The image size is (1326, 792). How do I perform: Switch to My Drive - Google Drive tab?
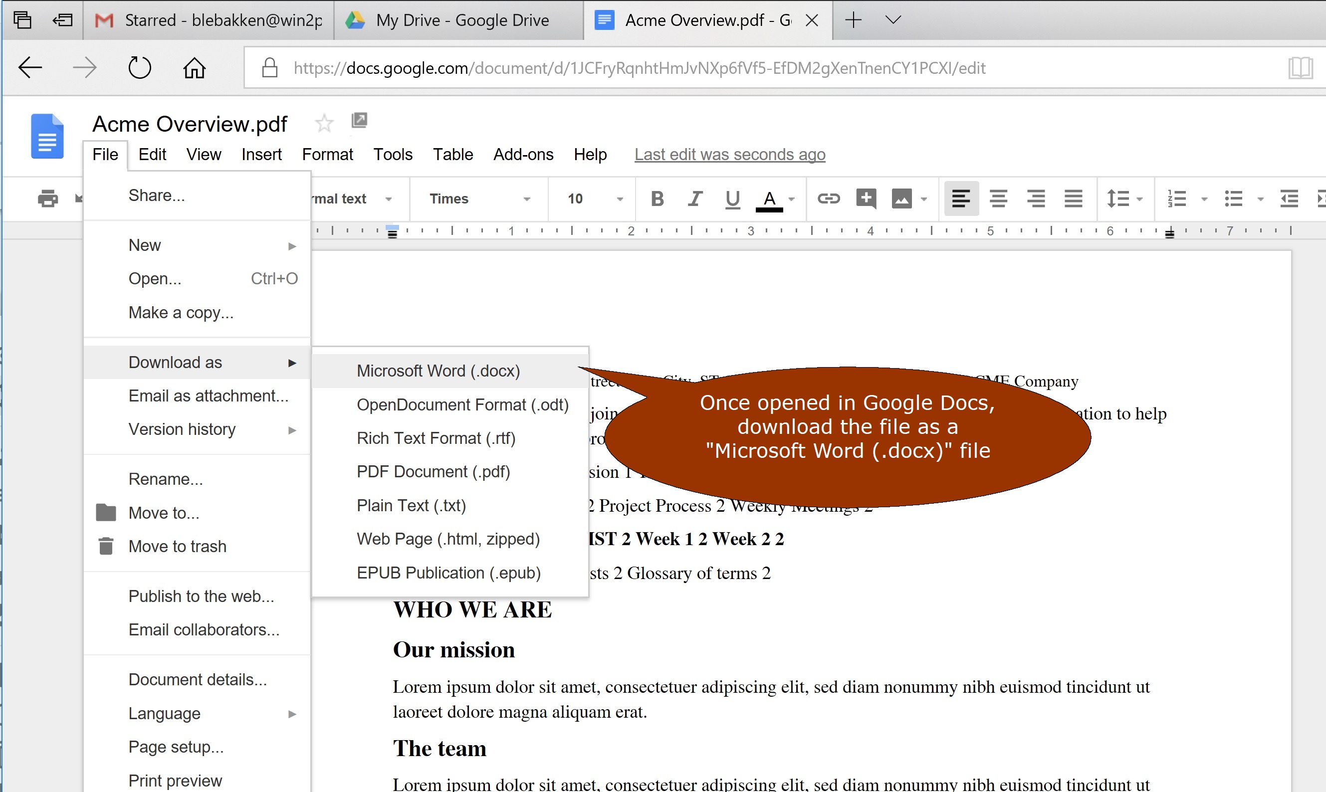459,20
